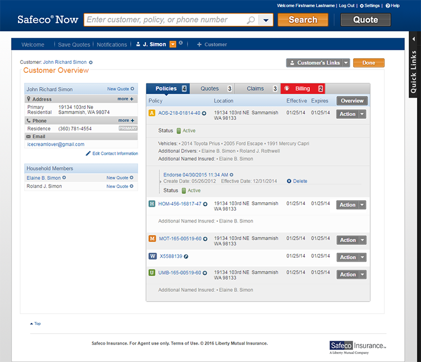Viewport: 421px width, 362px height.
Task: Click the Safeco Now header logo
Action: (x=48, y=20)
